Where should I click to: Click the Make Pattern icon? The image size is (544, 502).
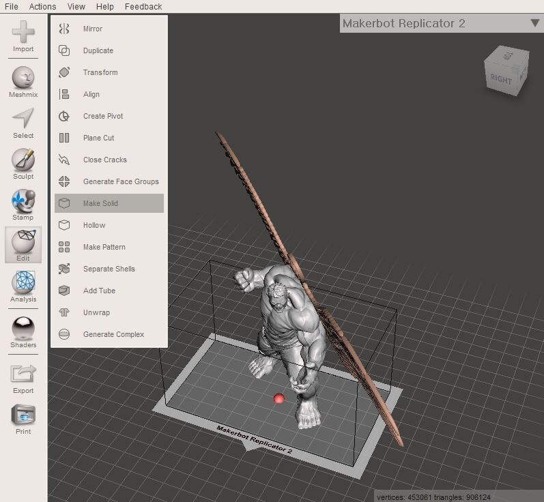(64, 247)
